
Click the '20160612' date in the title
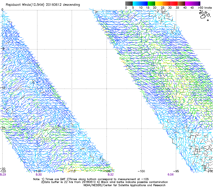pyautogui.click(x=54, y=5)
